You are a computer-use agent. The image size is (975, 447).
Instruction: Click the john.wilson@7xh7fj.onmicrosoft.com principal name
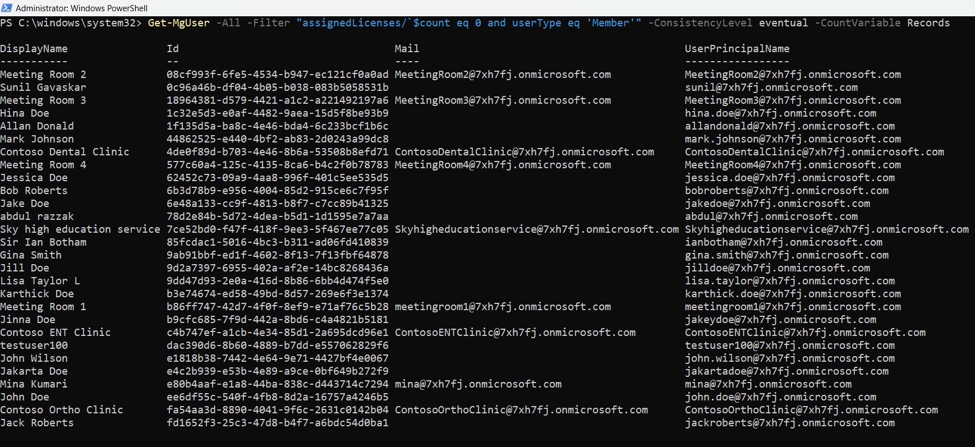[x=790, y=358]
